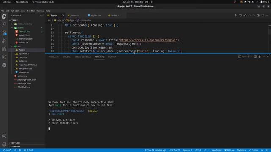Screen dimensions: 271x152
Task: Open the Microsoft Edge tools view
Action: [4, 65]
